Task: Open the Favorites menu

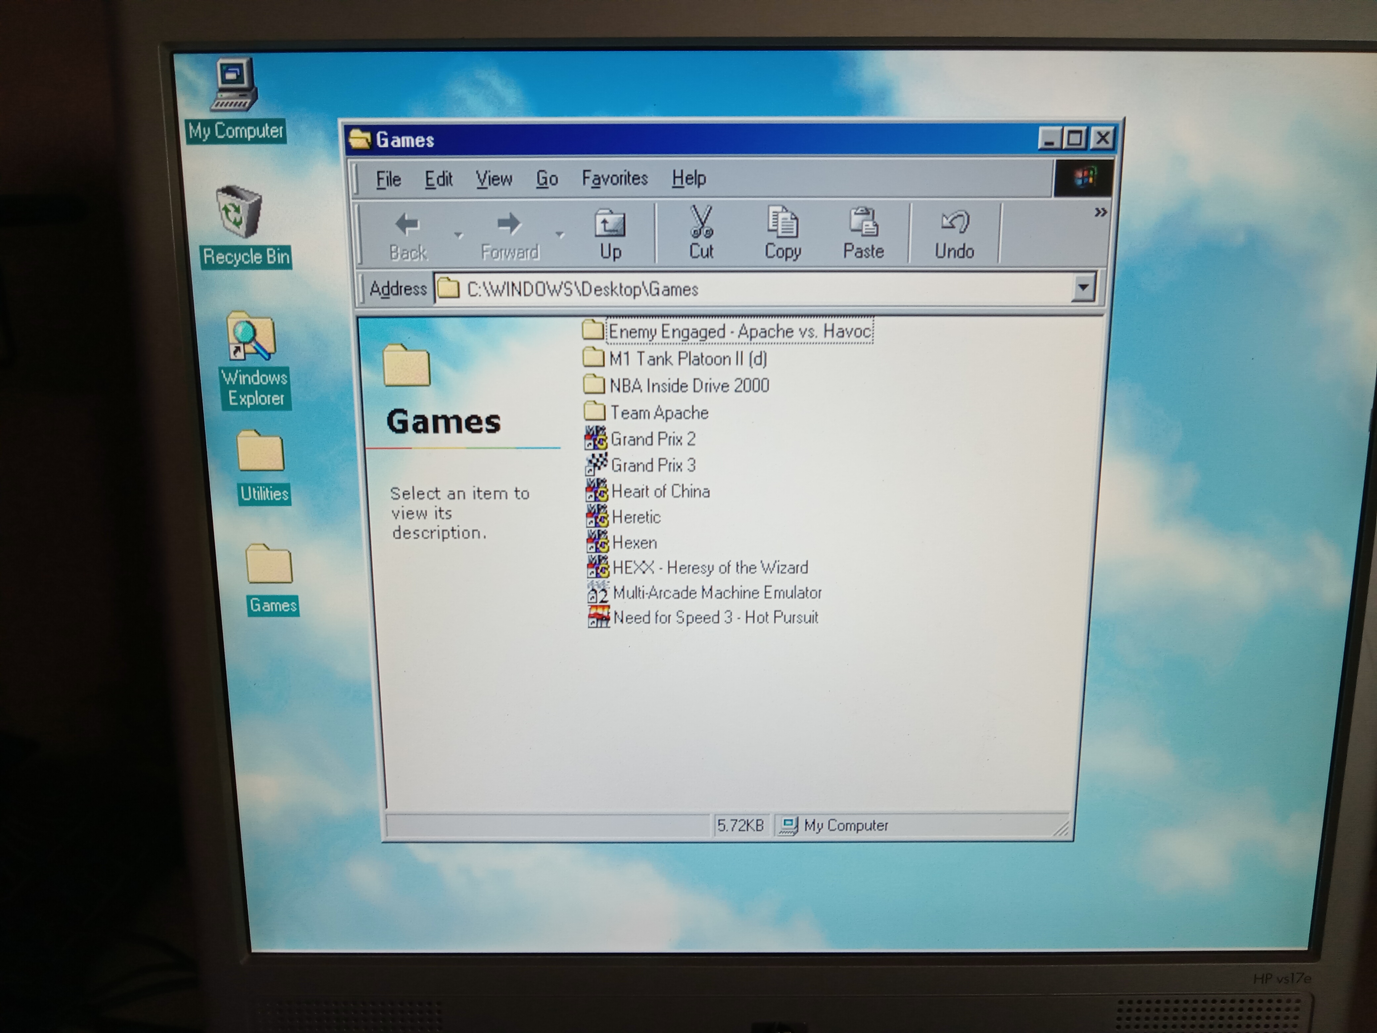Action: pyautogui.click(x=614, y=179)
